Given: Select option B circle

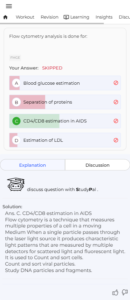Looking at the screenshot, I should point(16,102).
